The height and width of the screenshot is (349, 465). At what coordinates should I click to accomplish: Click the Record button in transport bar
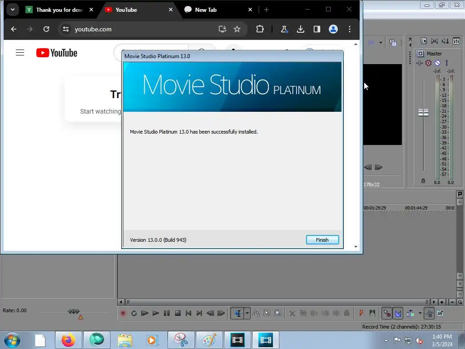click(x=123, y=313)
